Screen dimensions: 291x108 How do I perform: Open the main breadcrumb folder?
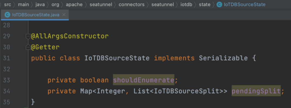23,5
